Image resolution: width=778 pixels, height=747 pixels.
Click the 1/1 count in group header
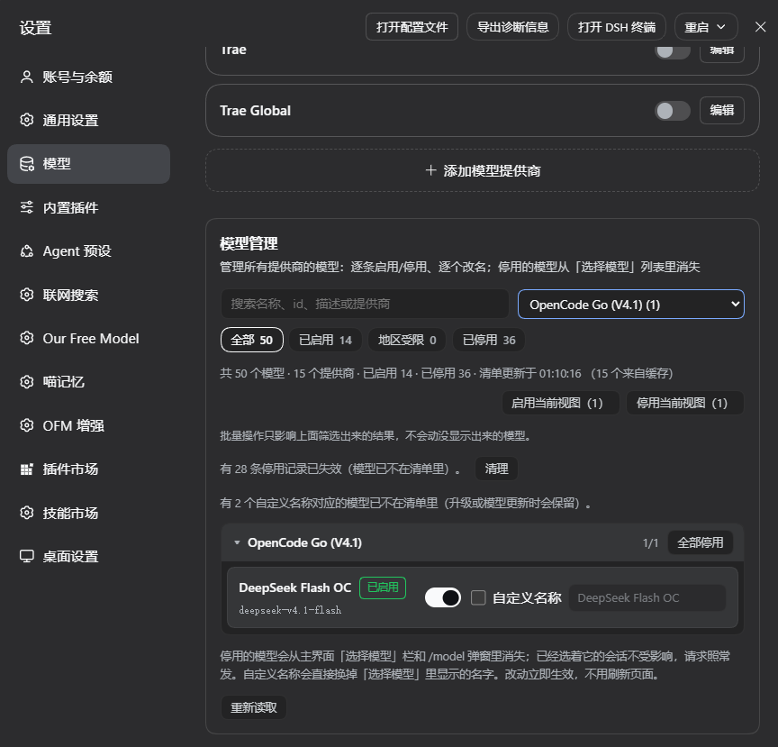[650, 542]
